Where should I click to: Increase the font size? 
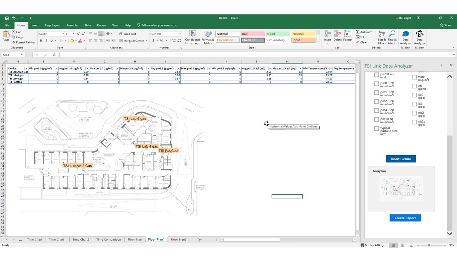[x=78, y=34]
